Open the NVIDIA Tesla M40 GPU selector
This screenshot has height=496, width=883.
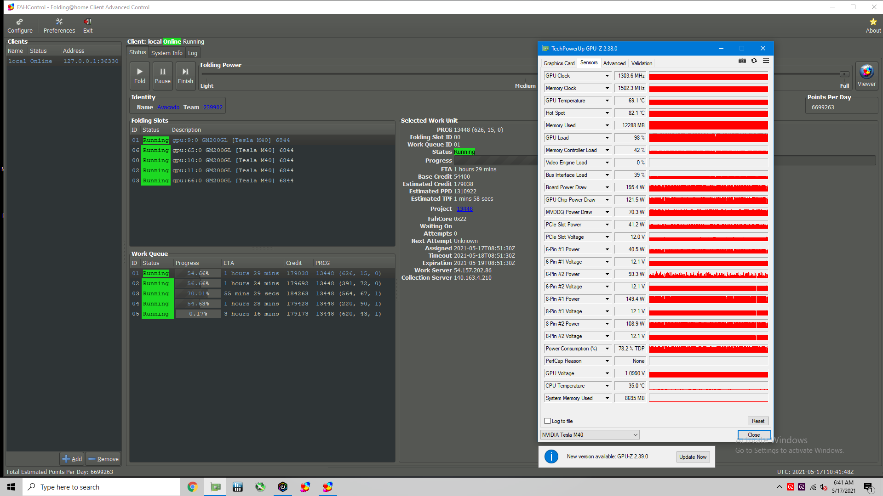point(590,435)
